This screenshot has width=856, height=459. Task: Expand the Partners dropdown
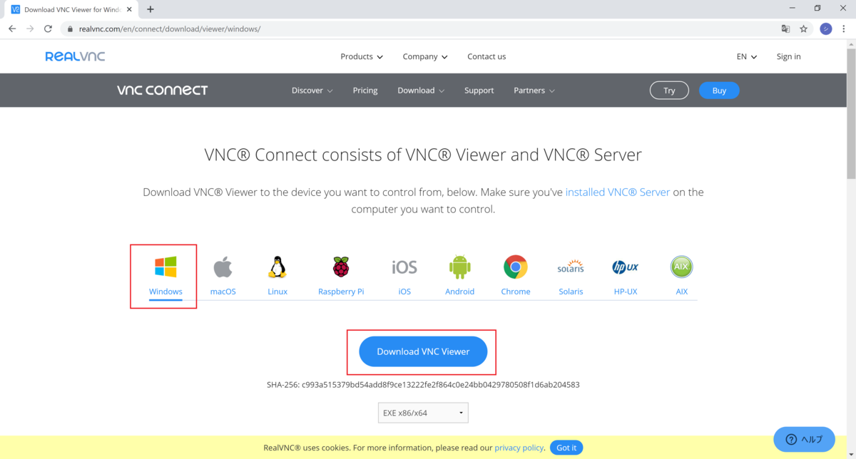[x=534, y=91]
